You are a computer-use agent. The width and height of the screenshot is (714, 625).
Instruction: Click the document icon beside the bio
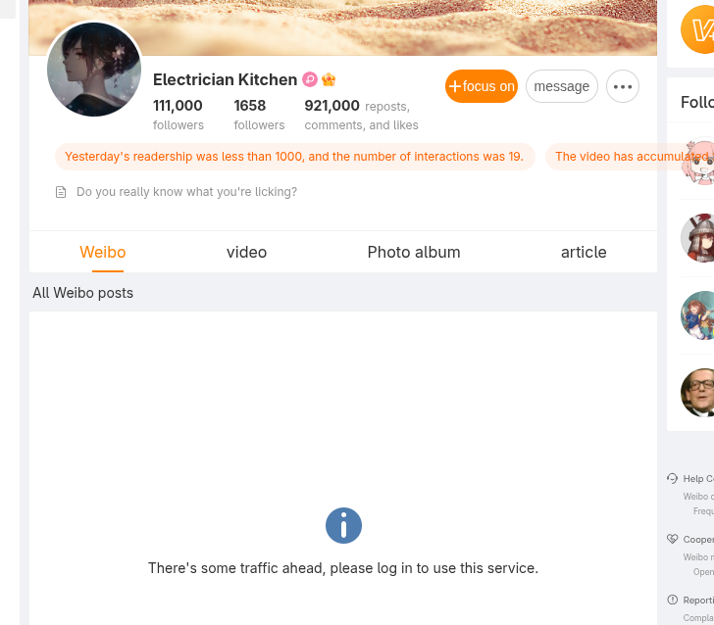coord(61,192)
